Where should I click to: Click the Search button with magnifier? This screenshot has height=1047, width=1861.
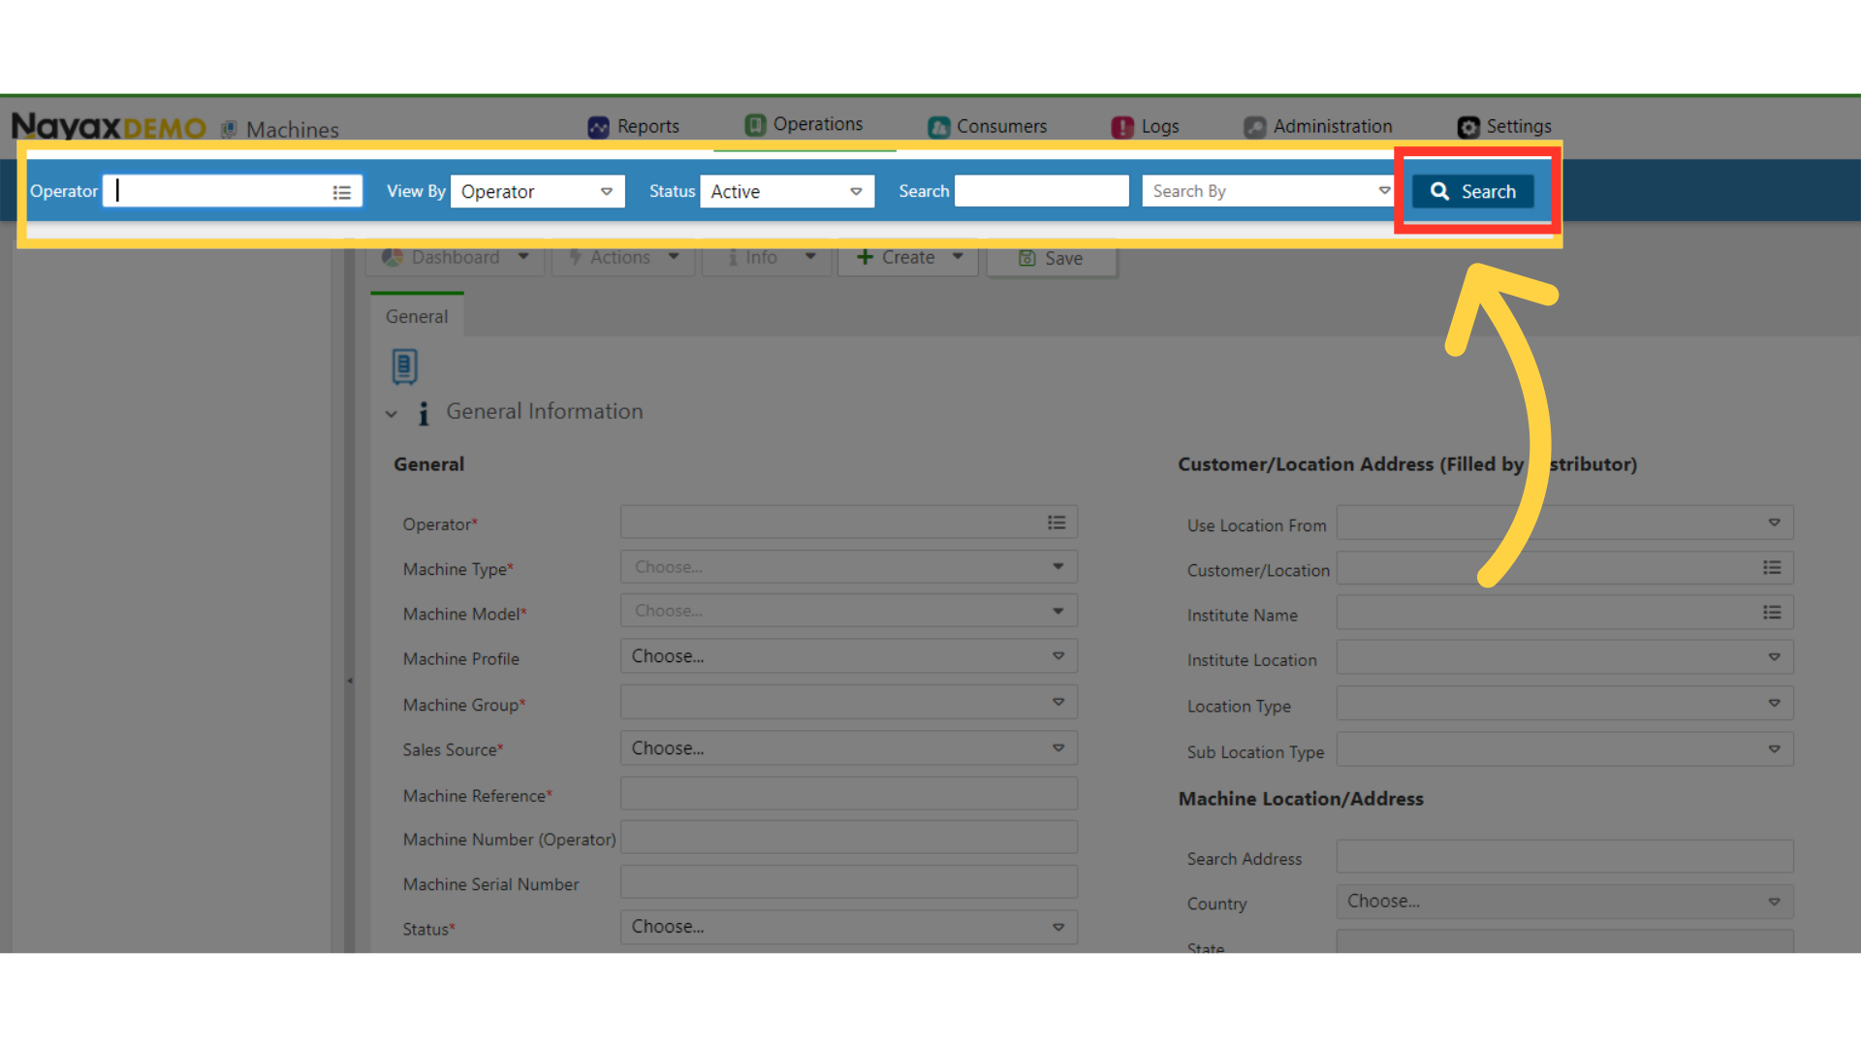[1472, 191]
